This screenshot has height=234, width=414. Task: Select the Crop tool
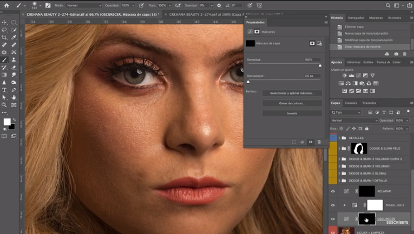click(4, 38)
